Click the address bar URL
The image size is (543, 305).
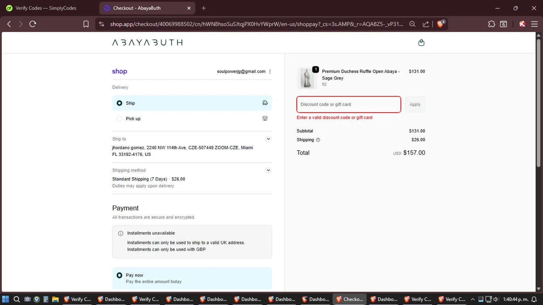(257, 24)
